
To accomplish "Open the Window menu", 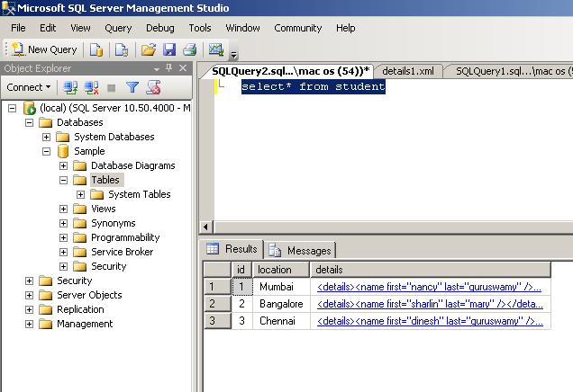I will (242, 28).
